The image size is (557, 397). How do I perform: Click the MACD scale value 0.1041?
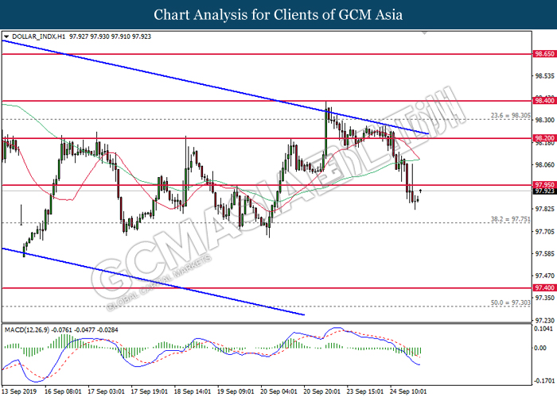pos(543,329)
